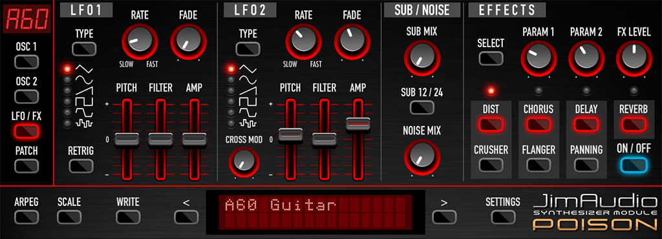This screenshot has height=239, width=662.
Task: Go to next patch with the > button
Action: point(443,216)
